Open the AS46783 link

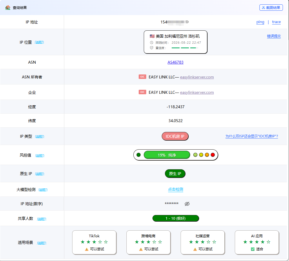click(x=175, y=62)
